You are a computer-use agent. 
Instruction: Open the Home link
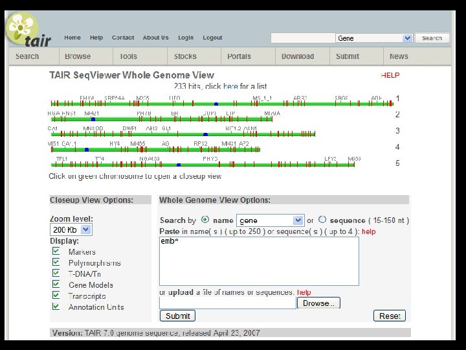click(72, 38)
